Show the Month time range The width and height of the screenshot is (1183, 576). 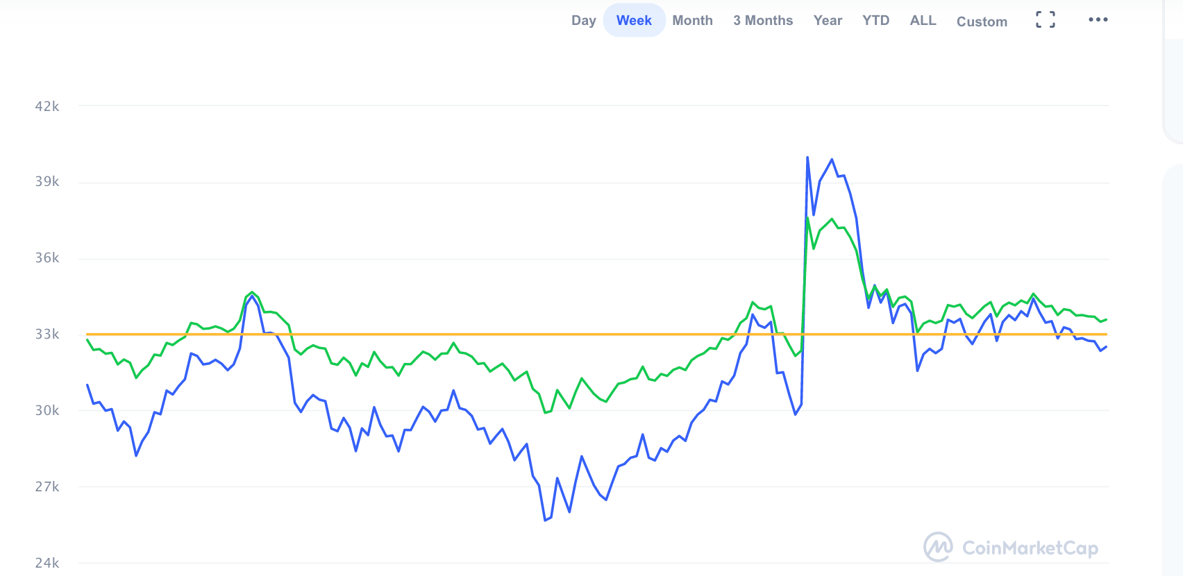692,21
